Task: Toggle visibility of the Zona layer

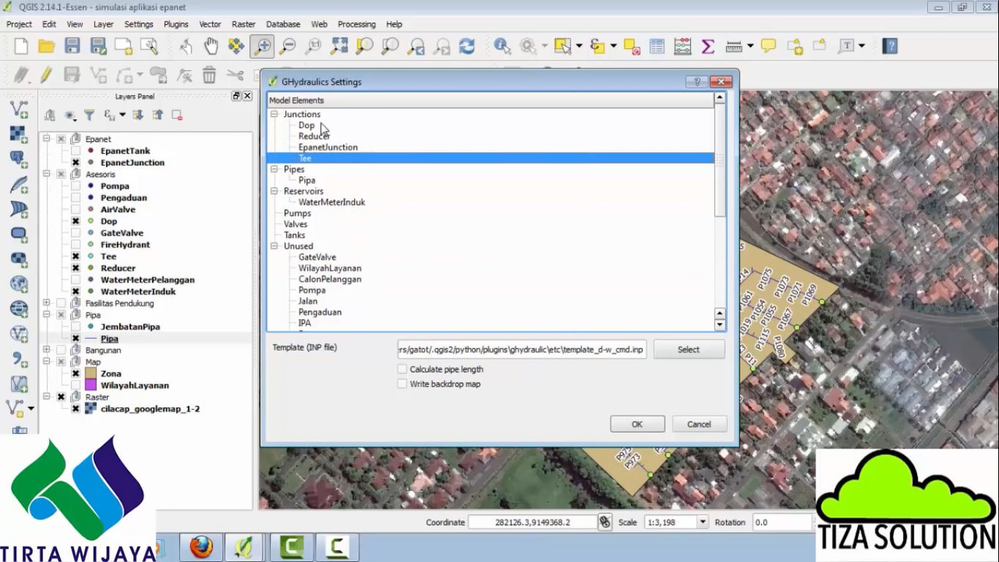Action: 75,374
